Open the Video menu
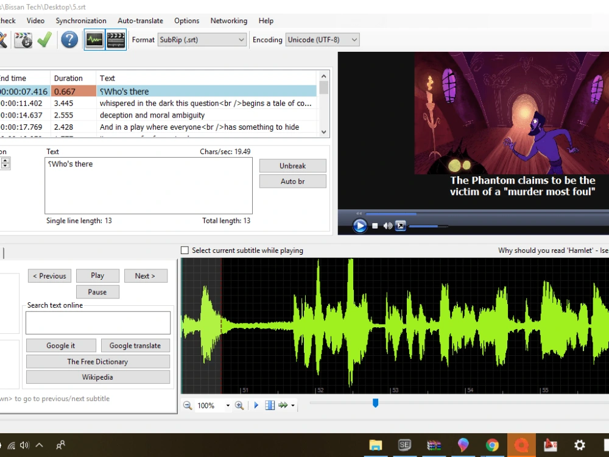The height and width of the screenshot is (457, 609). click(35, 21)
